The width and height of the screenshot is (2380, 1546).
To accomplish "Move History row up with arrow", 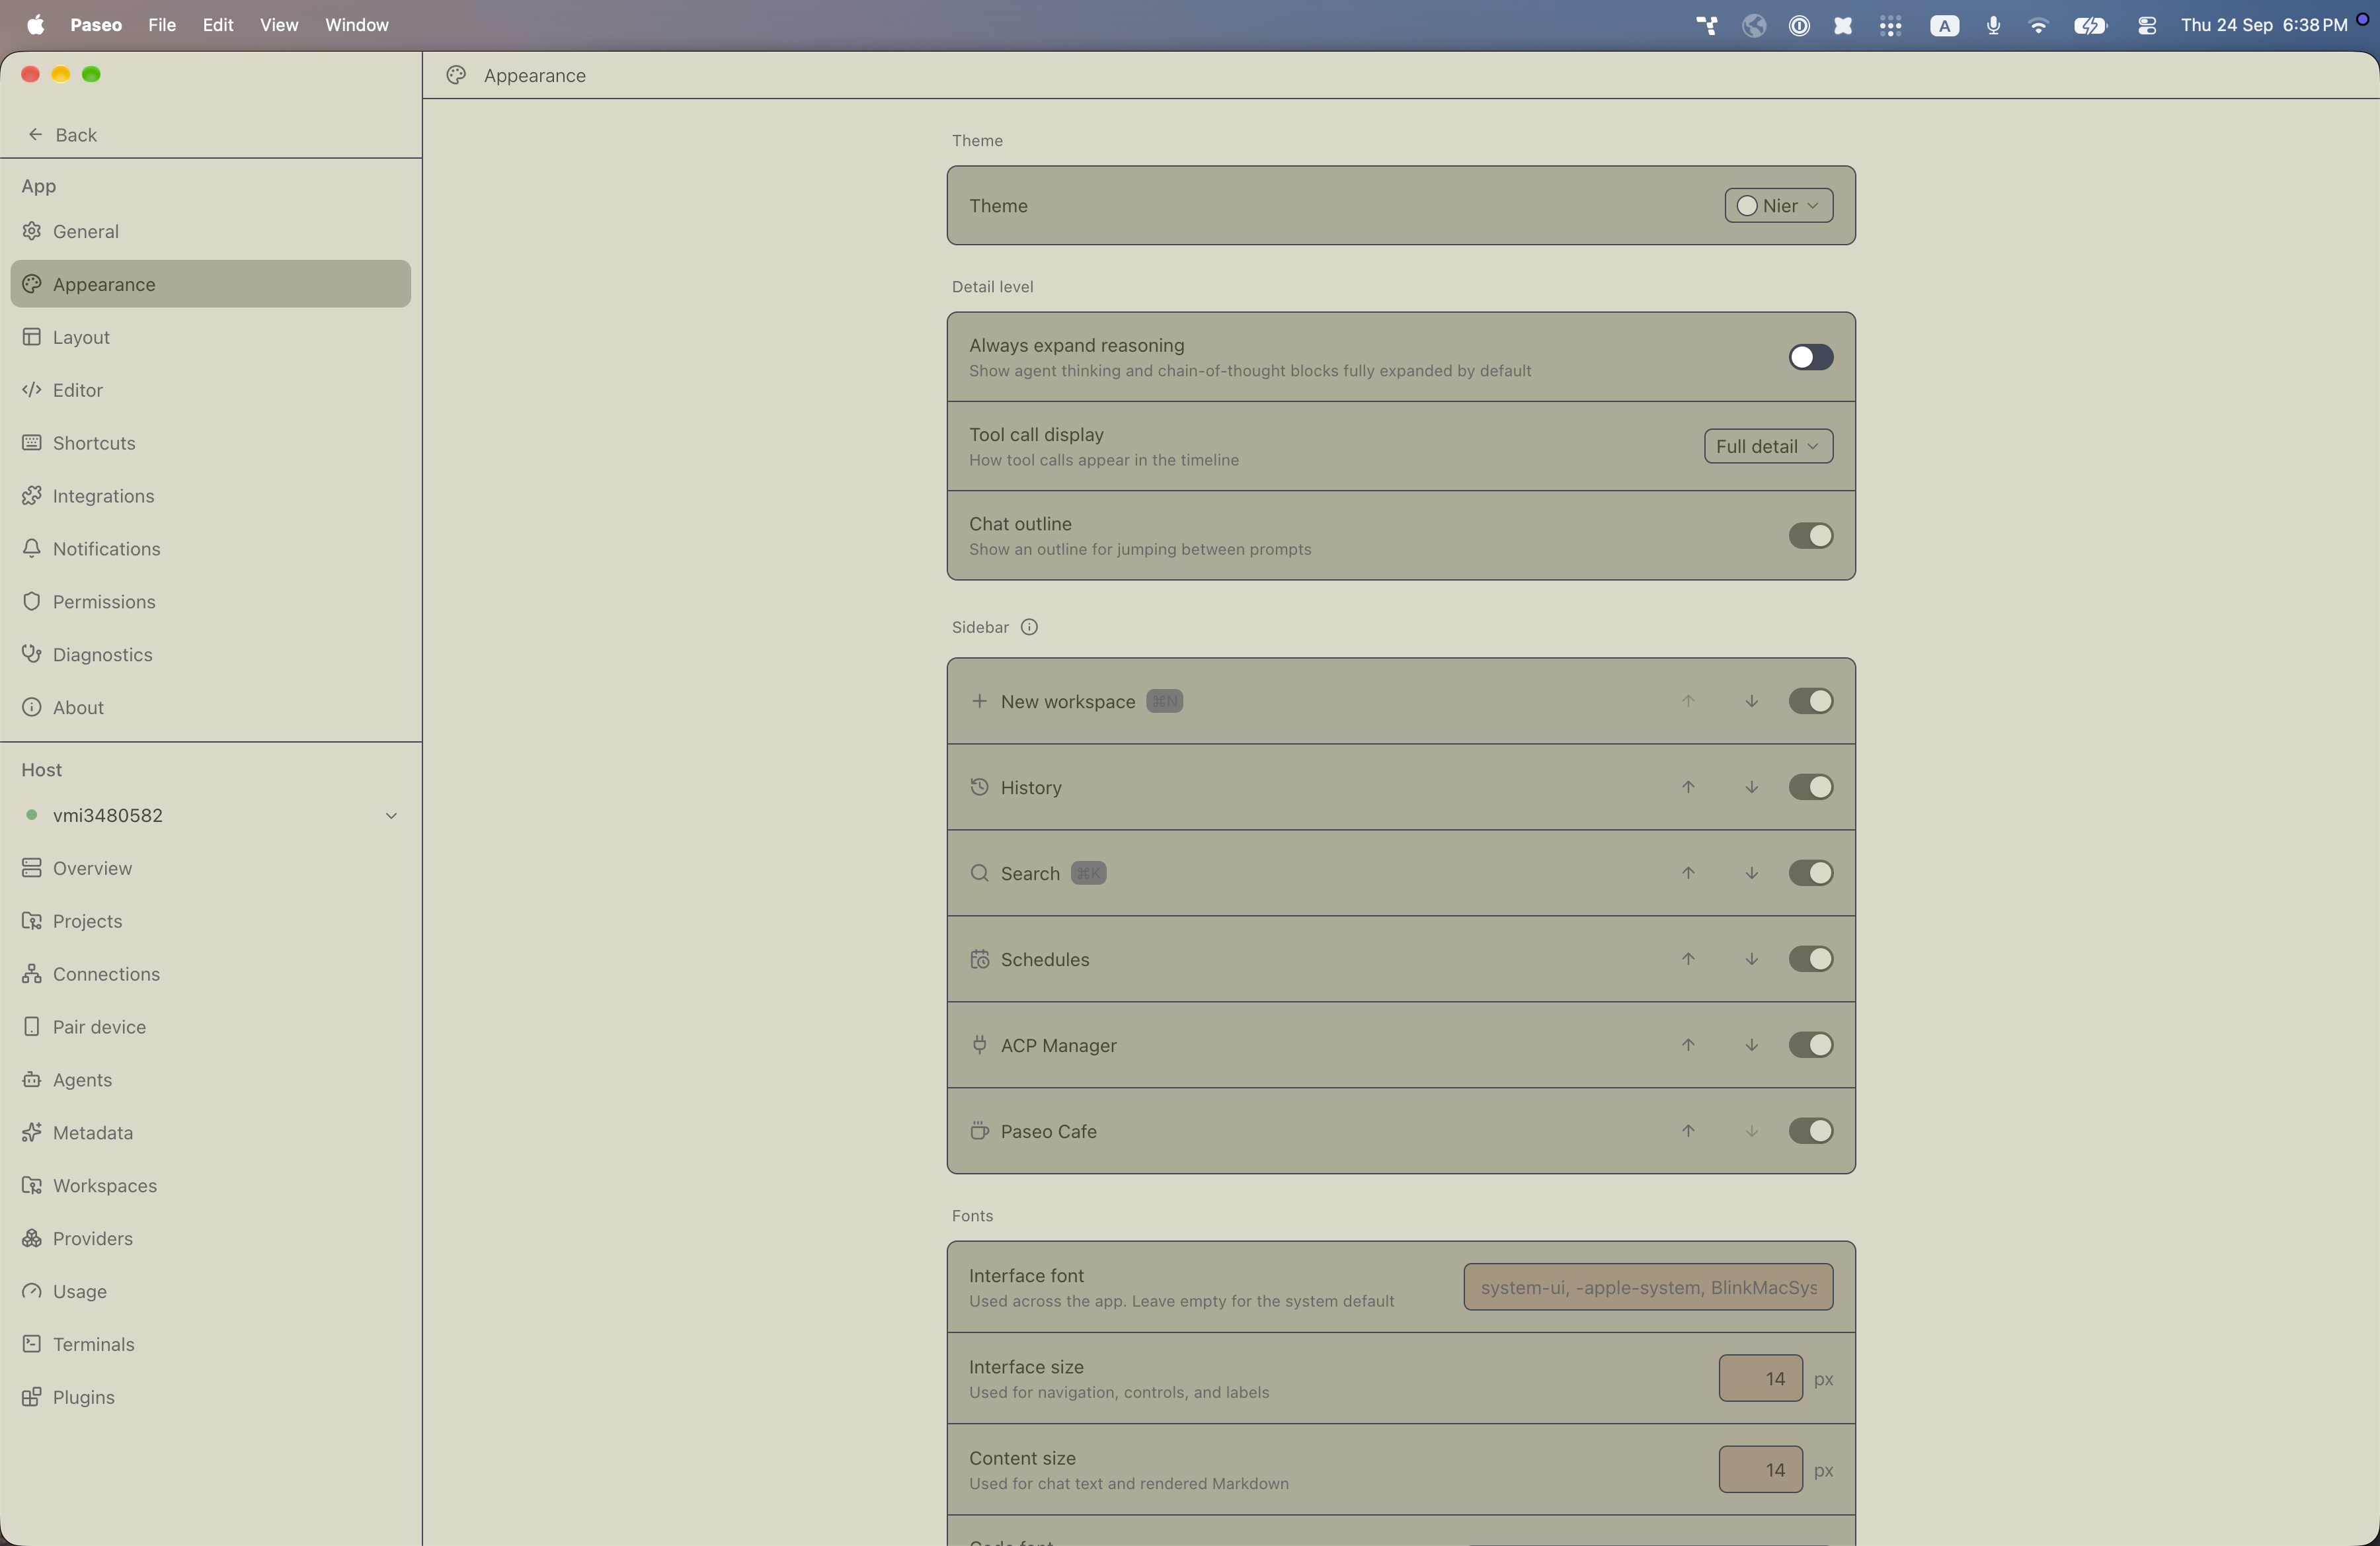I will point(1688,787).
